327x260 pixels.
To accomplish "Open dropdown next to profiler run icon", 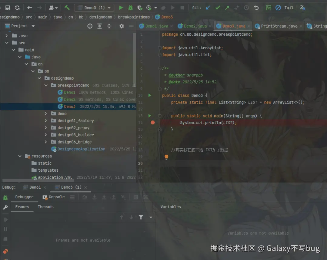I will click(x=155, y=8).
